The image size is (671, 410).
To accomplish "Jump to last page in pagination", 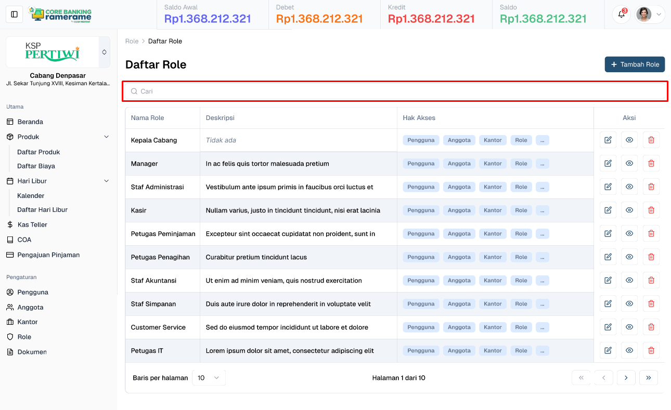I will pos(648,378).
